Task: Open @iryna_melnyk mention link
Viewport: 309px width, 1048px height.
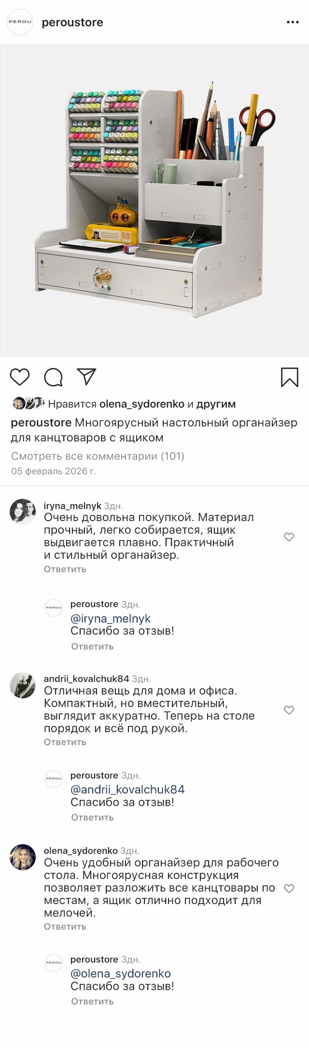Action: click(x=111, y=619)
